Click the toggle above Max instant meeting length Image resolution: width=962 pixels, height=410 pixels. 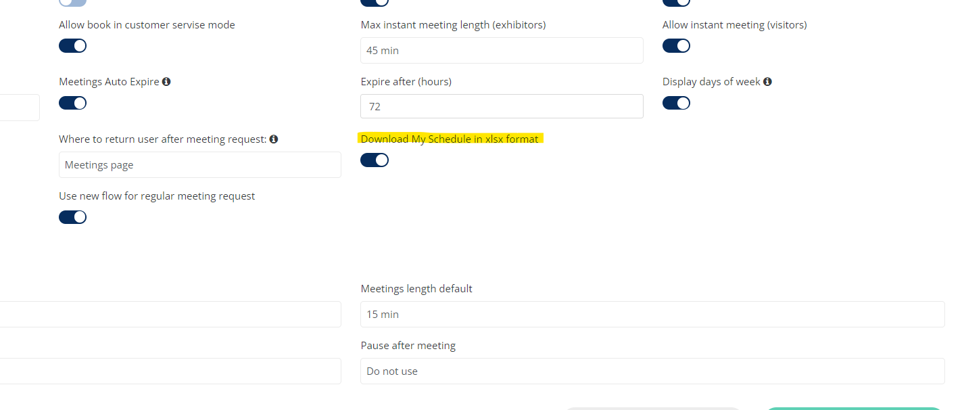pos(375,2)
